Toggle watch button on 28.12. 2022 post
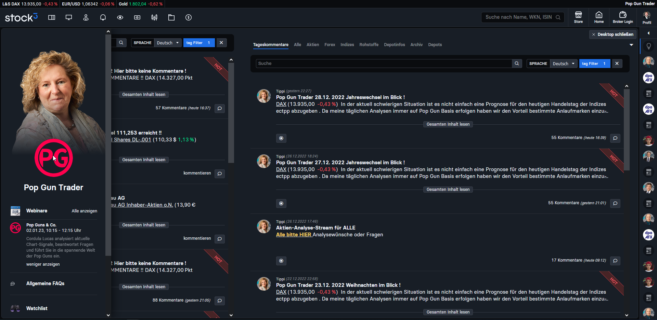This screenshot has width=657, height=320. 281,138
